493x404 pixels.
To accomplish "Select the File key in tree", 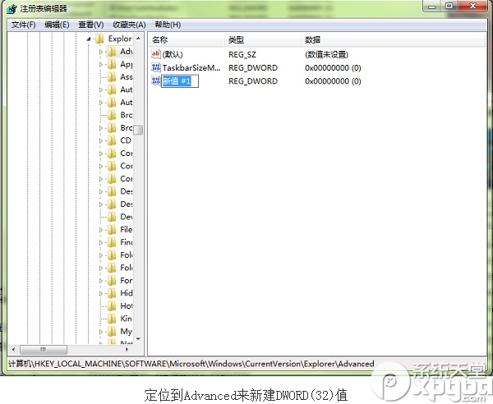I will pos(126,230).
